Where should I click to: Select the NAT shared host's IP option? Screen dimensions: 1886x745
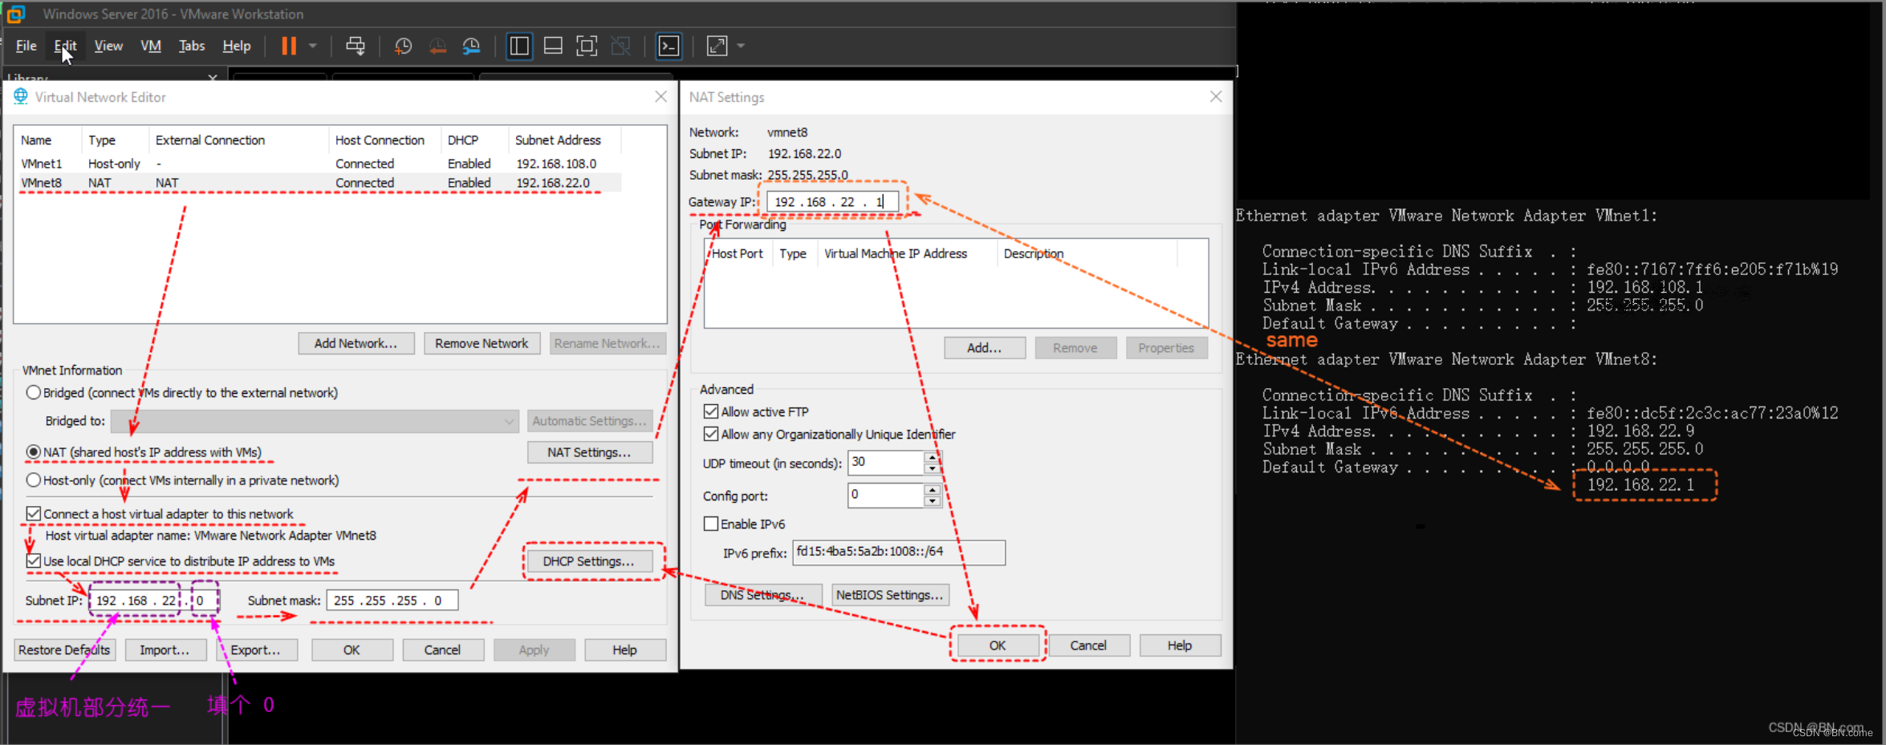click(34, 451)
